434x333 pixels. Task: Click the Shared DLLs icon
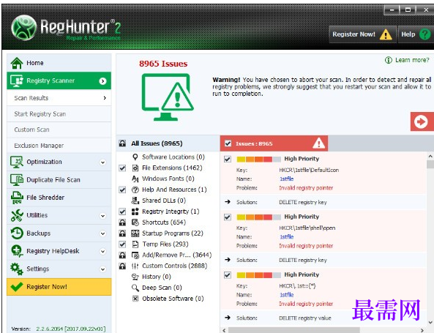tap(135, 201)
